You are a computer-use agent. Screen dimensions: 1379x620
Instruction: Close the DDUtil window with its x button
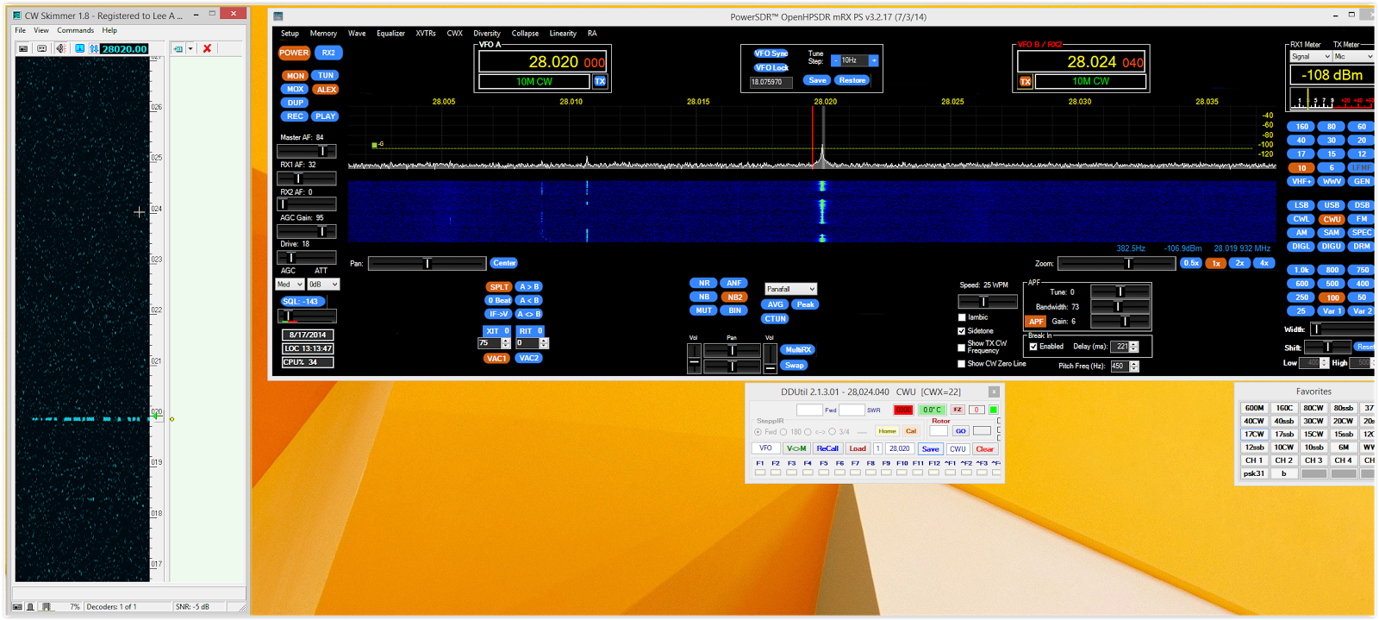[x=993, y=391]
